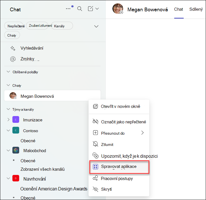
Task: Click the muted bell icon
Action: click(96, 144)
